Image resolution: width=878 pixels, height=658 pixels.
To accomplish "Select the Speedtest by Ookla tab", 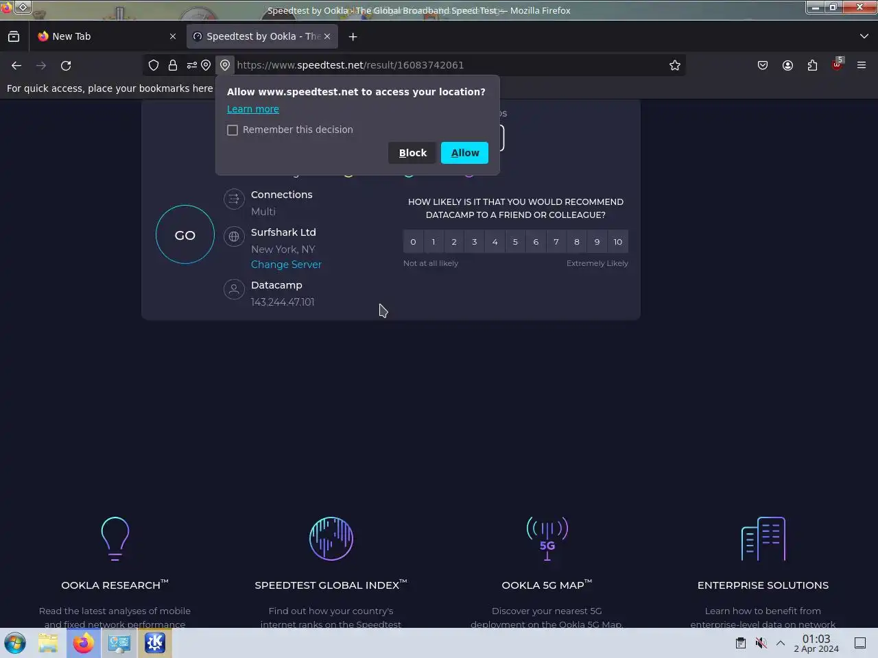I will [x=262, y=36].
